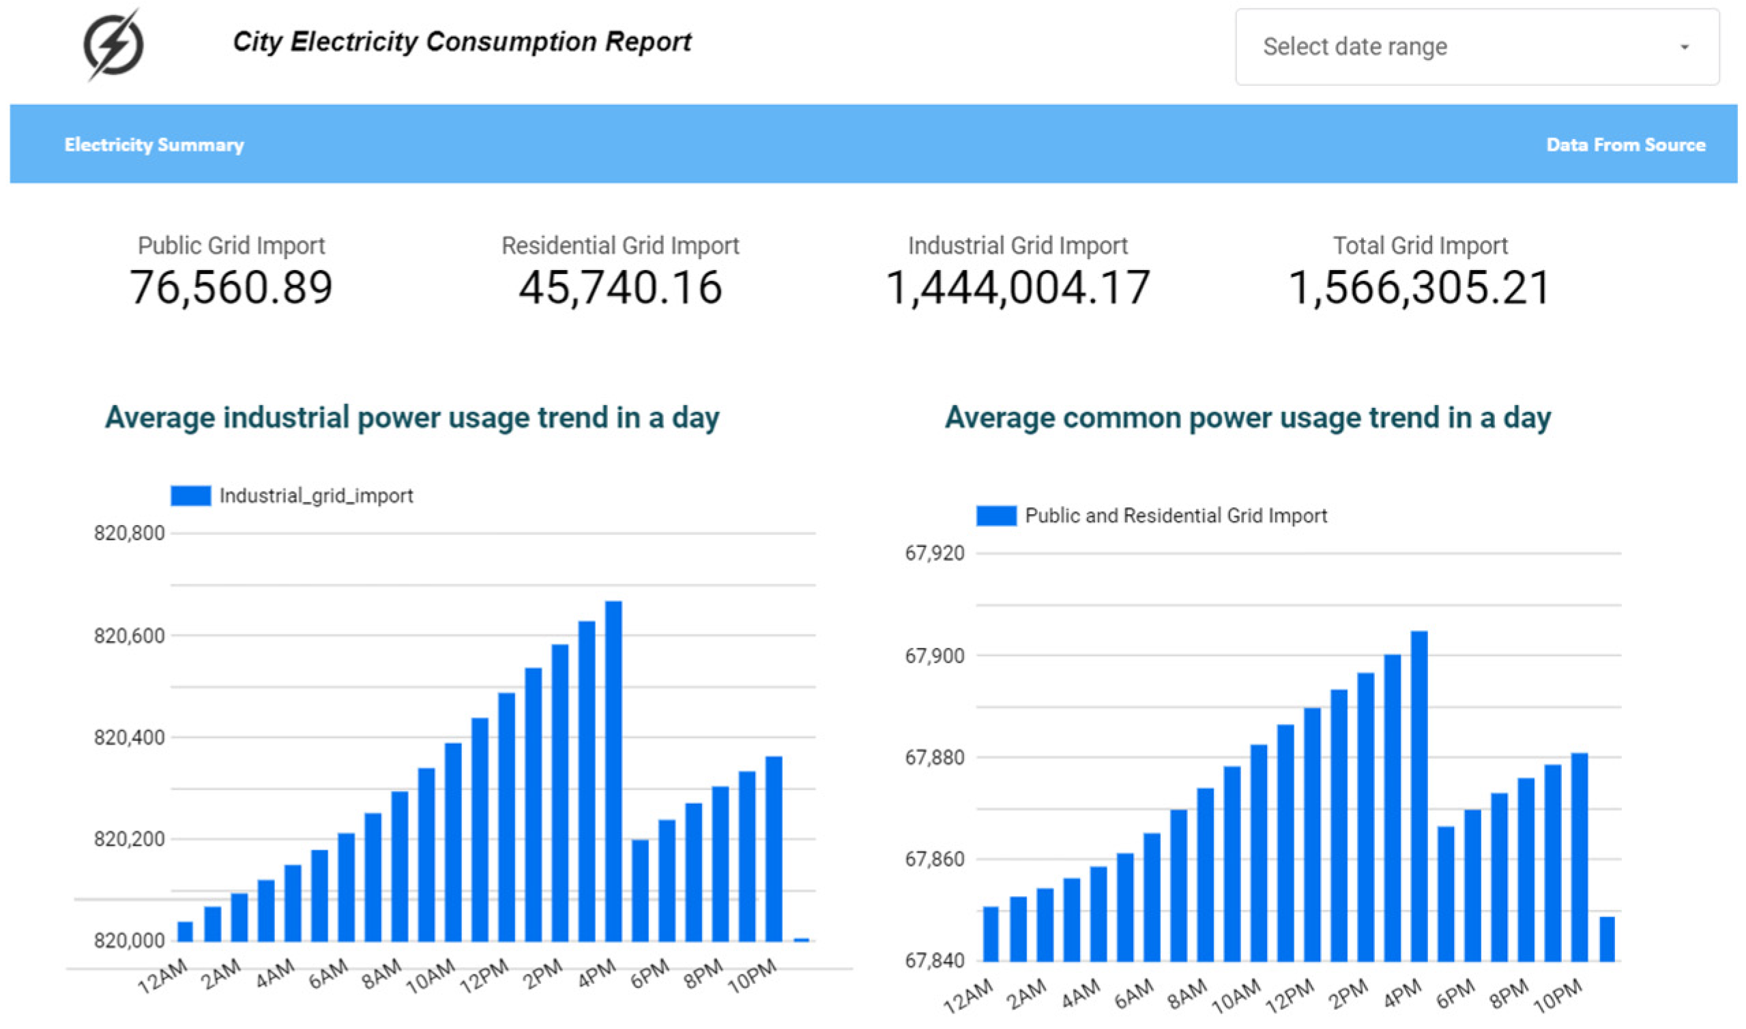Open the Electricity Summary tab

point(154,145)
